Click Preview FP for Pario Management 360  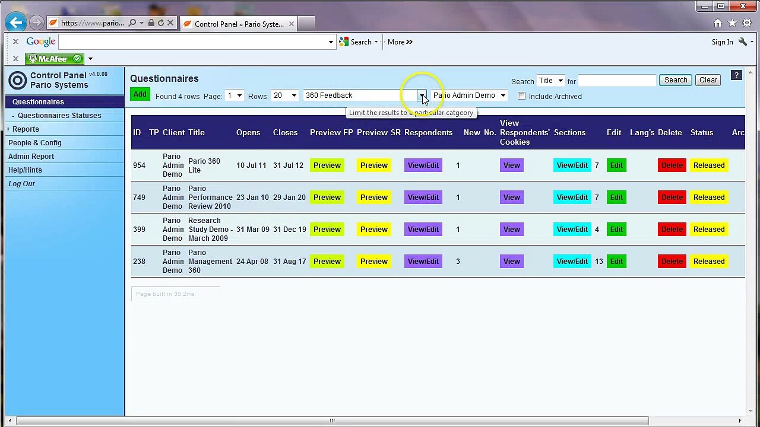click(327, 262)
